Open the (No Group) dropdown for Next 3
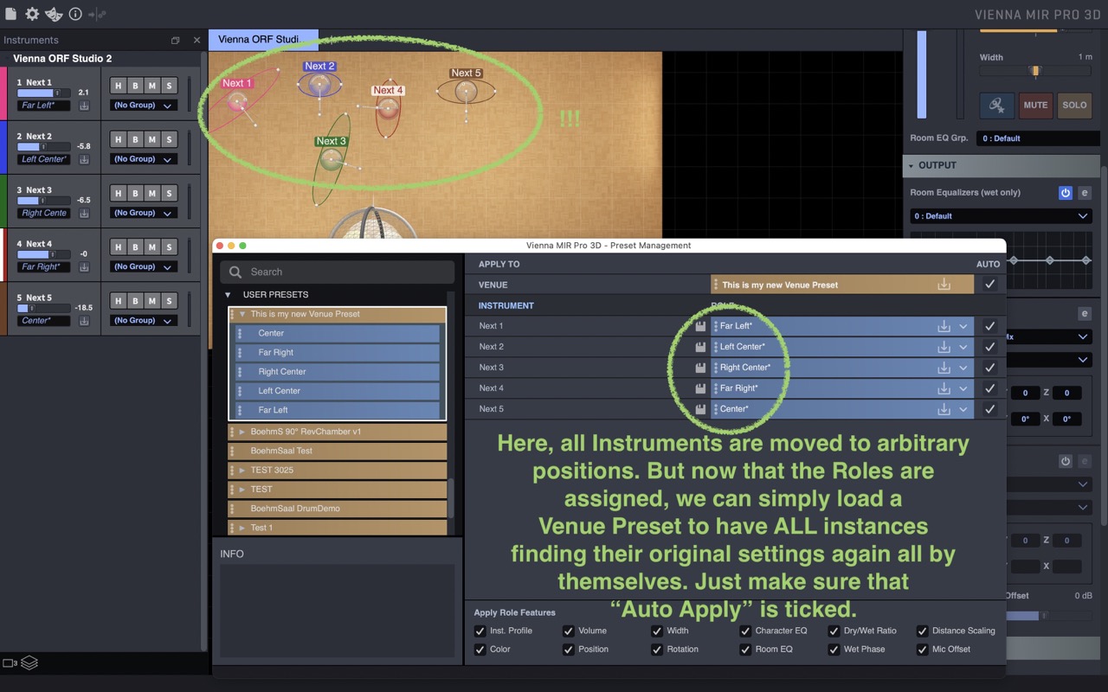Viewport: 1108px width, 692px height. (x=144, y=213)
